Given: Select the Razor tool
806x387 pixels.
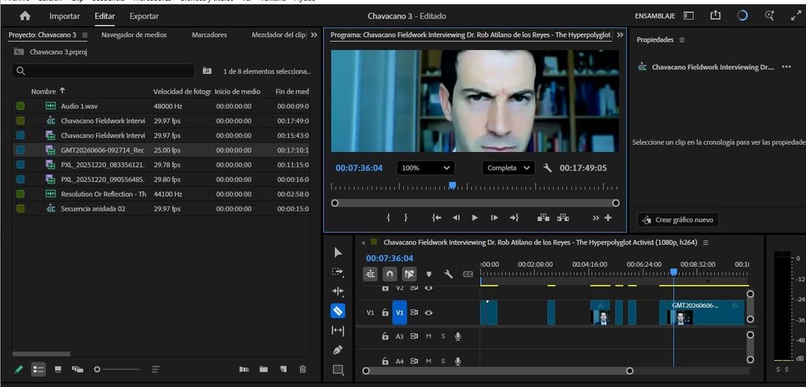Looking at the screenshot, I should click(338, 310).
